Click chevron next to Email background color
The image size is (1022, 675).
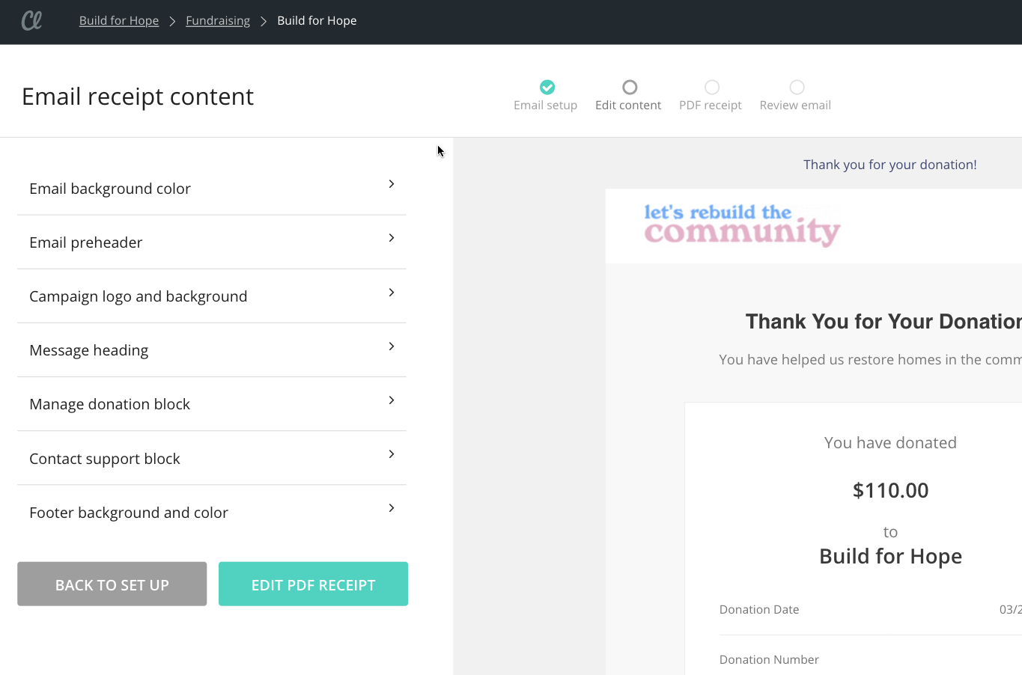[x=392, y=184]
